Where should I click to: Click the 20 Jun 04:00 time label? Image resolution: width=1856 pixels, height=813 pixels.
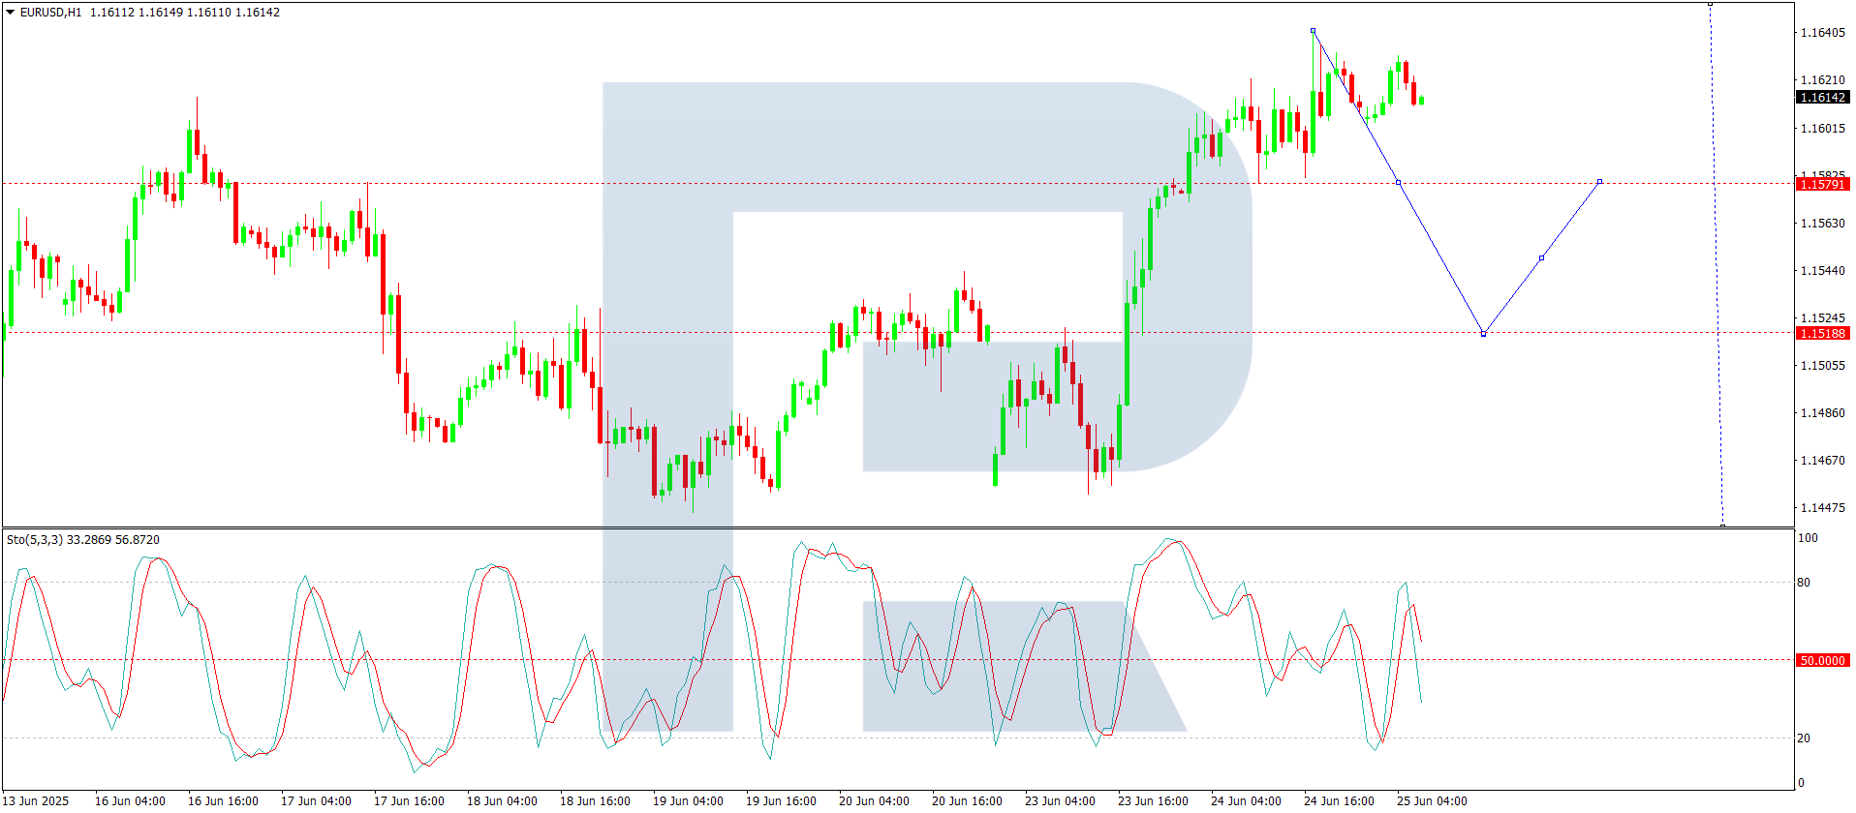coord(874,801)
